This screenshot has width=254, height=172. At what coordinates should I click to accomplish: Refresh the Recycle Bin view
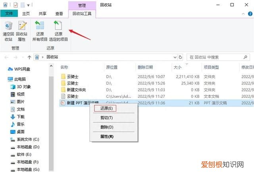180,57
